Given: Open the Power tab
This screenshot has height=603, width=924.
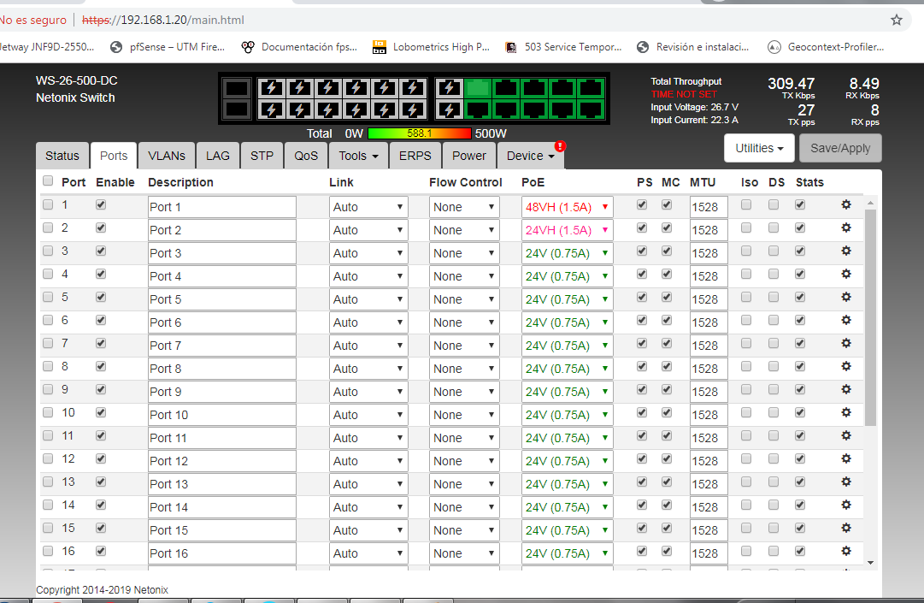Looking at the screenshot, I should tap(468, 156).
